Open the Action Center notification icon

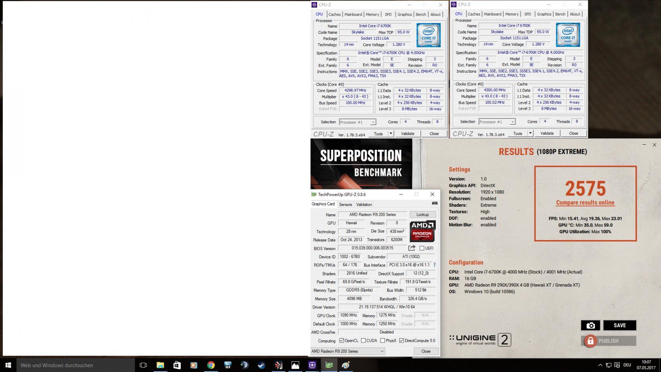coord(617,365)
